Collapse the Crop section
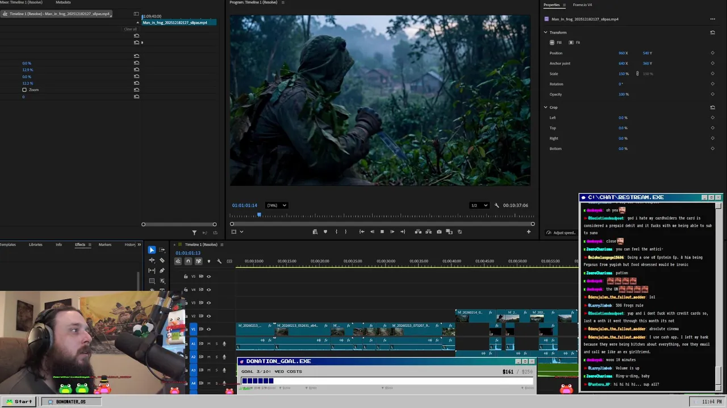Image resolution: width=727 pixels, height=408 pixels. point(545,107)
